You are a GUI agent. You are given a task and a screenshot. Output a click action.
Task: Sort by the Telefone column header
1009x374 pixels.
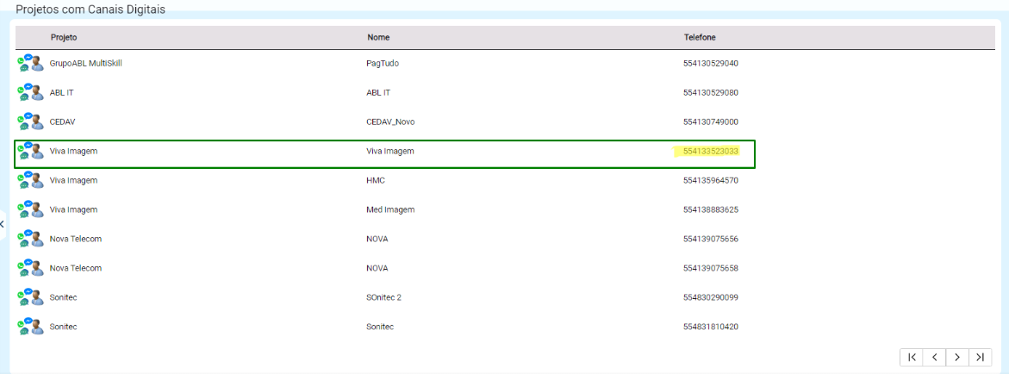700,37
